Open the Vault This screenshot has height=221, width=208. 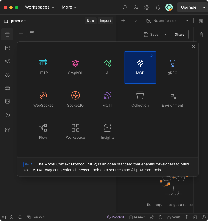pyautogui.click(x=174, y=217)
